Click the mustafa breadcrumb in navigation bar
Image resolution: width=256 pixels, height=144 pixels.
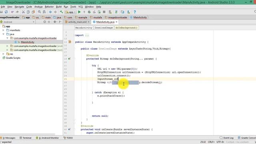pos(96,17)
